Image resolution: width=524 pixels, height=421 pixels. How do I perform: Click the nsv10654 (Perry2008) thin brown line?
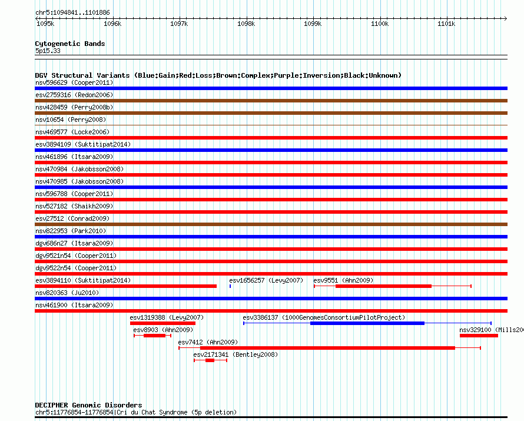coord(271,125)
